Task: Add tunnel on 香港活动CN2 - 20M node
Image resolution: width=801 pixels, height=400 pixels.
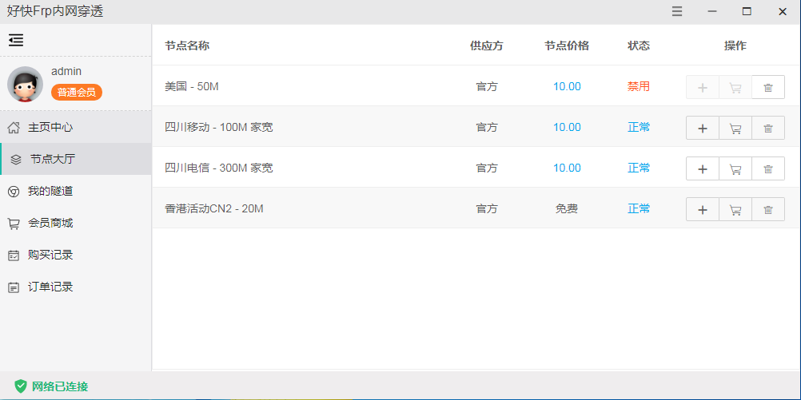Action: pyautogui.click(x=703, y=209)
